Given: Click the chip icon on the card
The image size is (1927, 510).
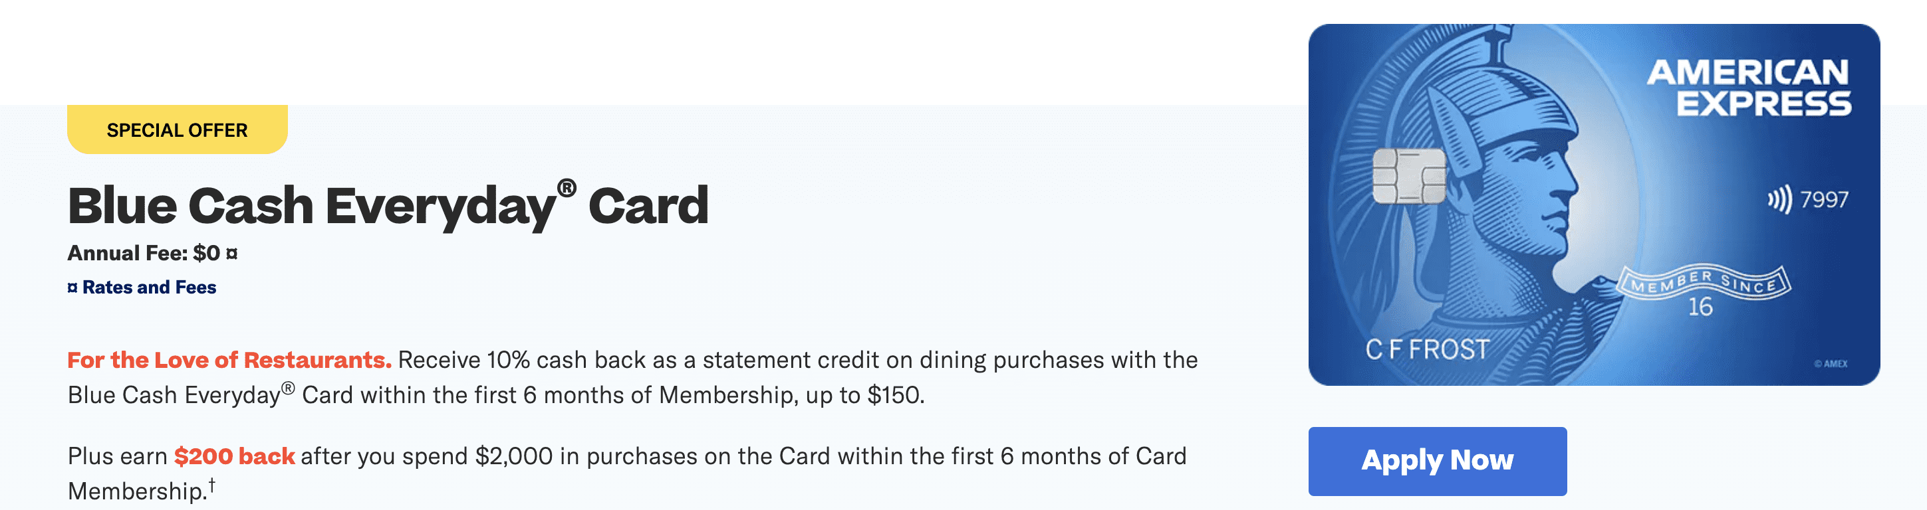Looking at the screenshot, I should click(x=1410, y=175).
